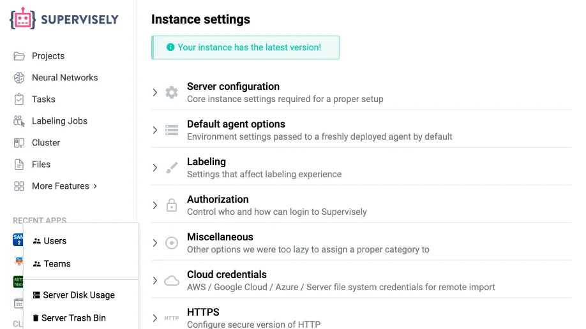Viewport: 586px width, 329px height.
Task: Expand the Miscellaneous section chevron
Action: pyautogui.click(x=154, y=243)
